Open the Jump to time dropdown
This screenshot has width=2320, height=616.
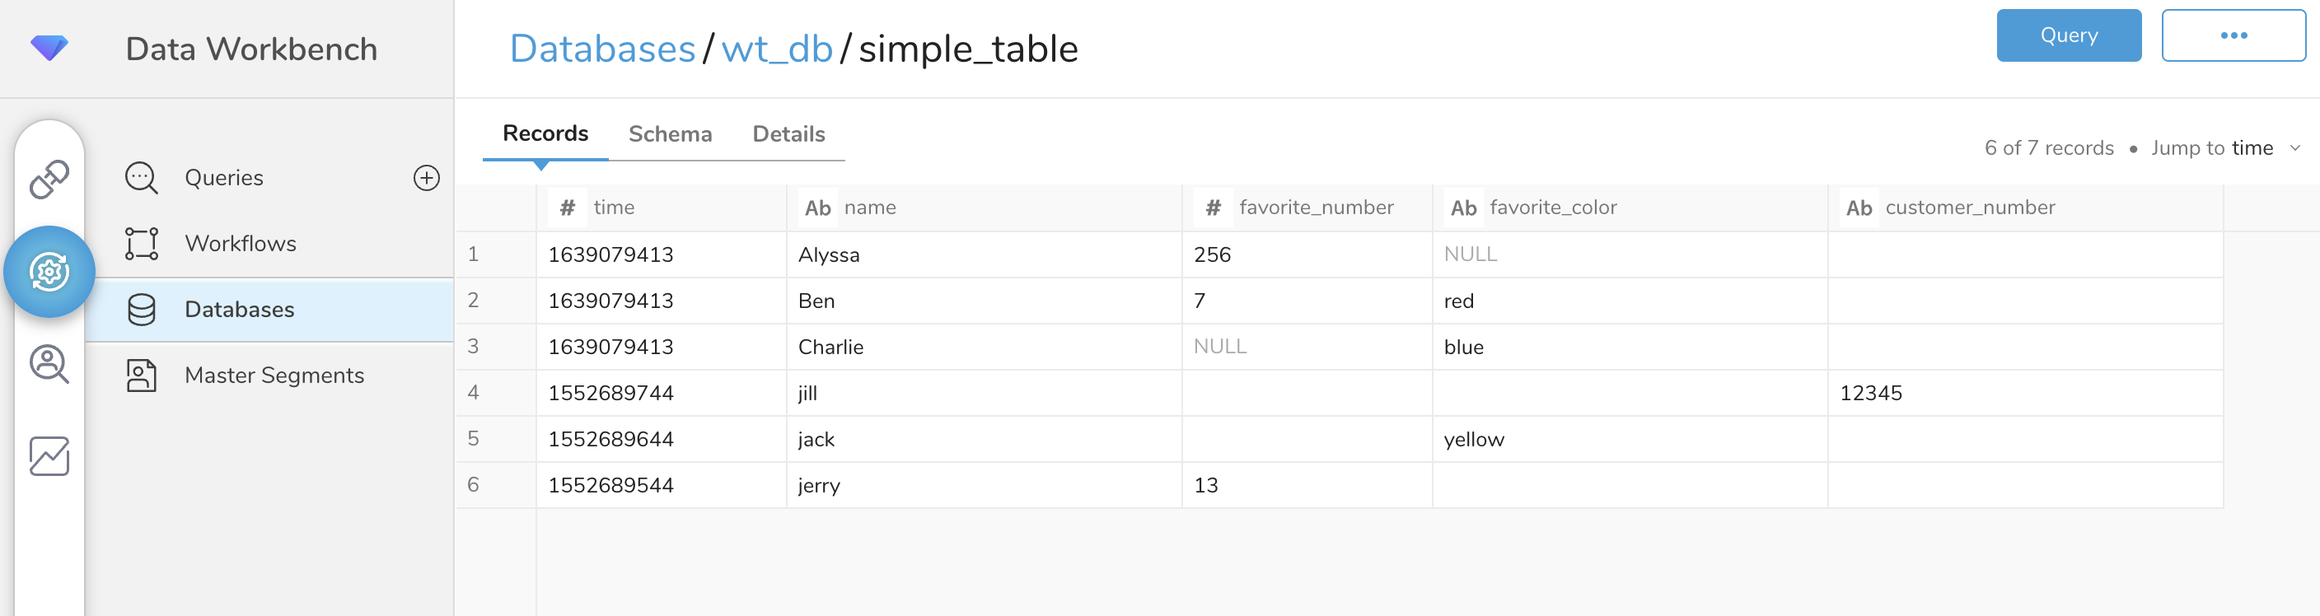2224,147
